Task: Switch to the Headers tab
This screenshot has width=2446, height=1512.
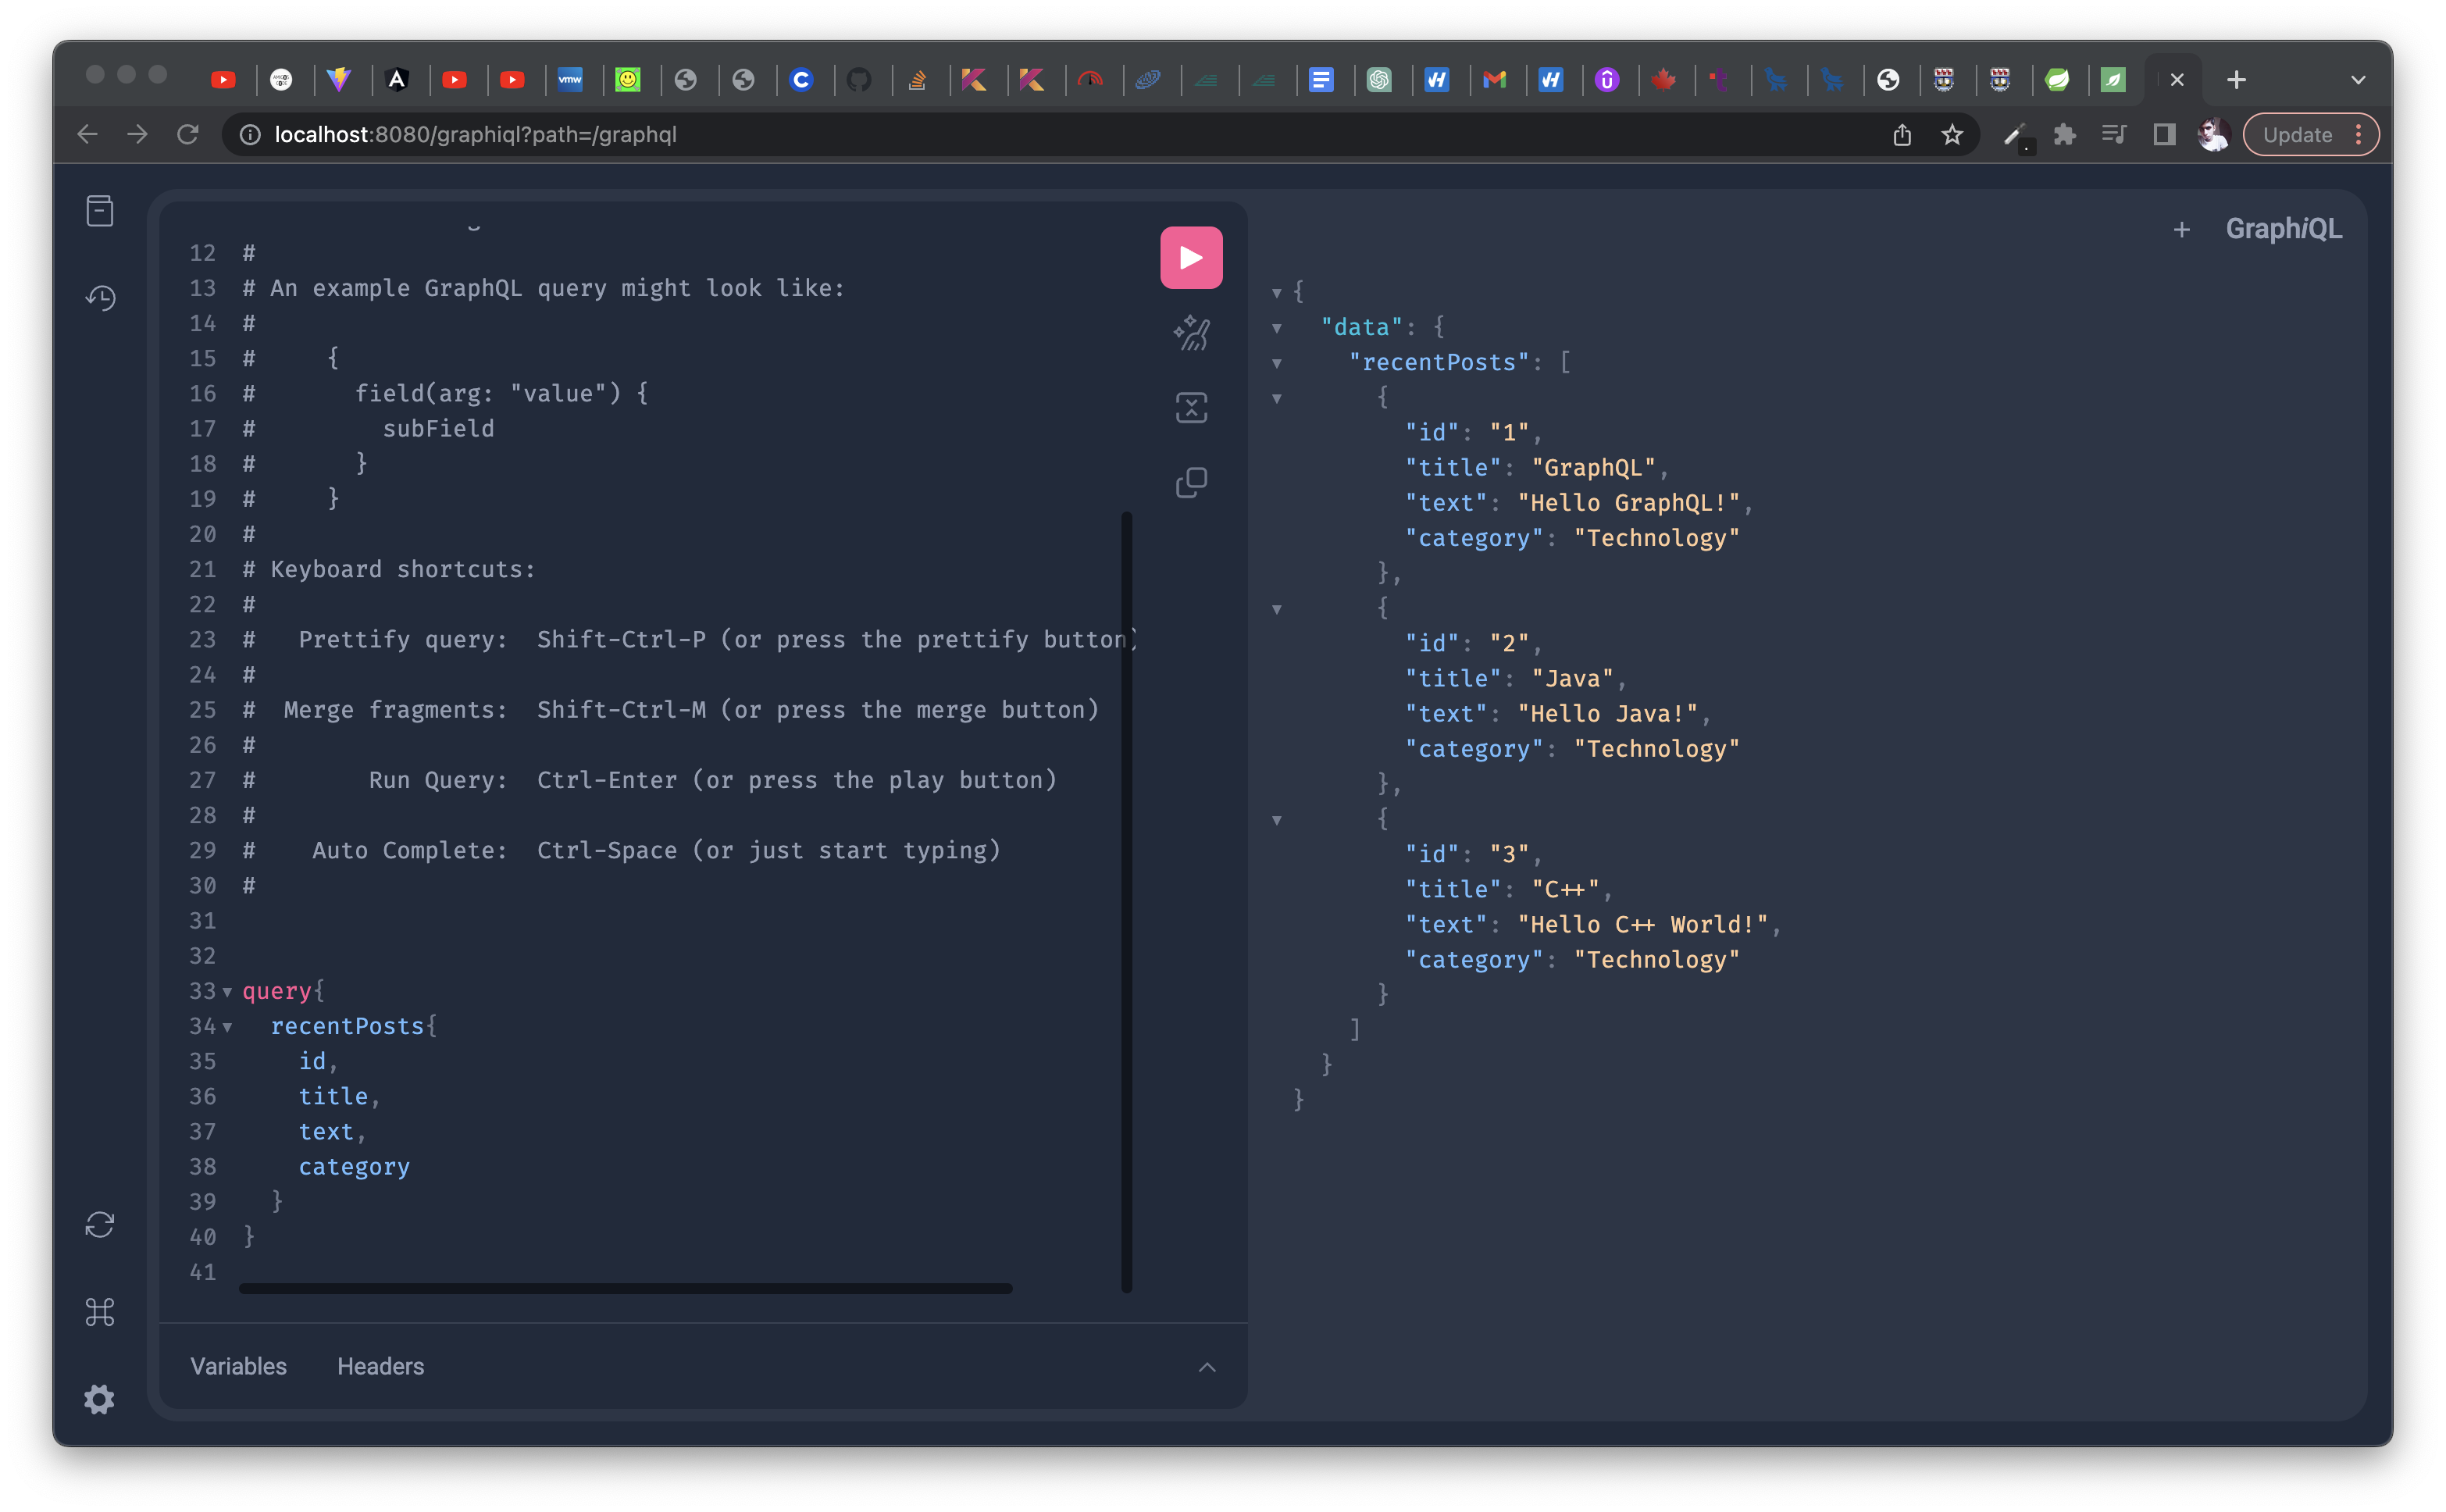Action: pos(380,1366)
